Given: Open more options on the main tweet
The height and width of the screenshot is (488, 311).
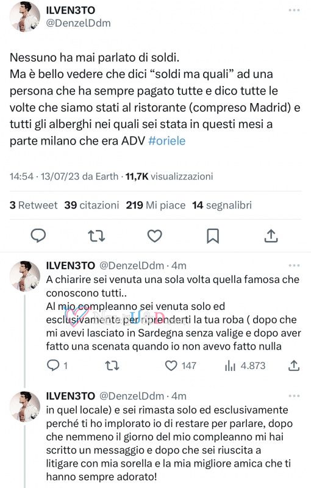Looking at the screenshot, I should [x=294, y=10].
